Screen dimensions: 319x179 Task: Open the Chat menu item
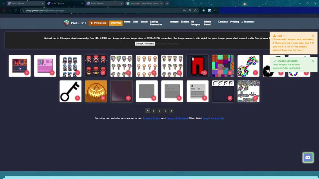pyautogui.click(x=135, y=22)
